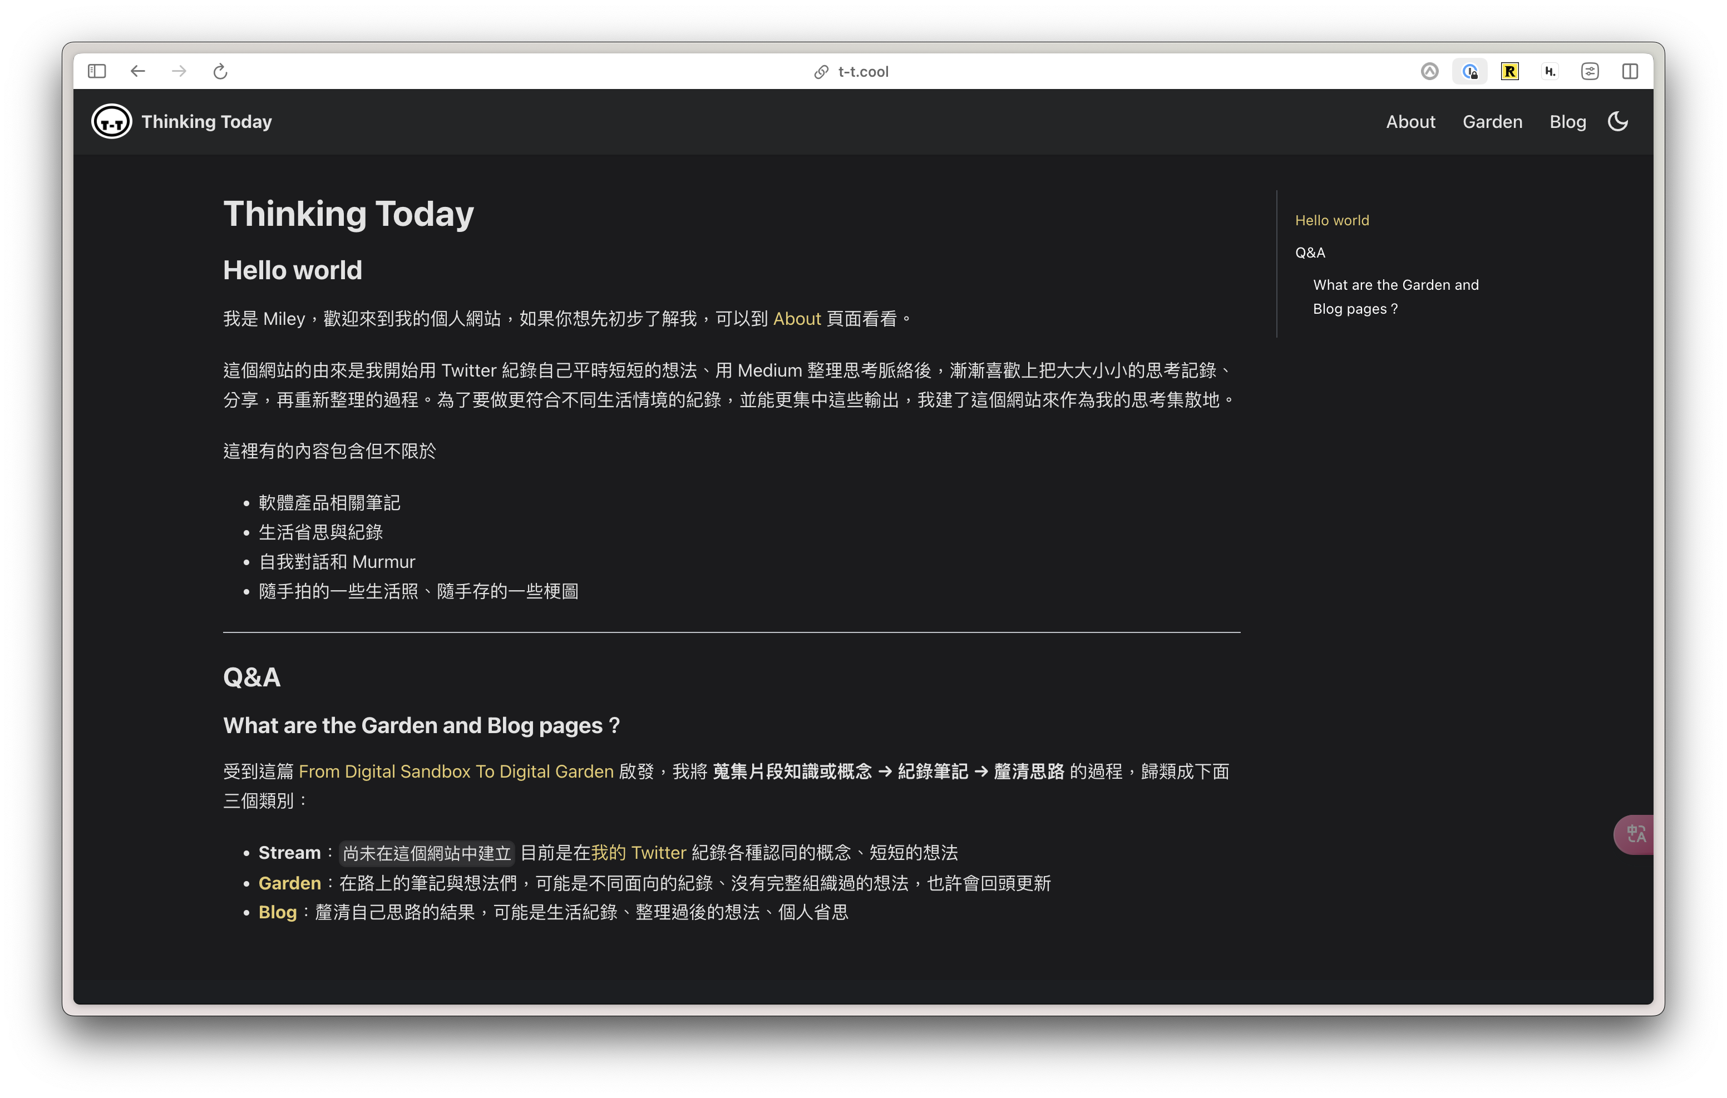Click the 'Hello world' section heading

[293, 270]
